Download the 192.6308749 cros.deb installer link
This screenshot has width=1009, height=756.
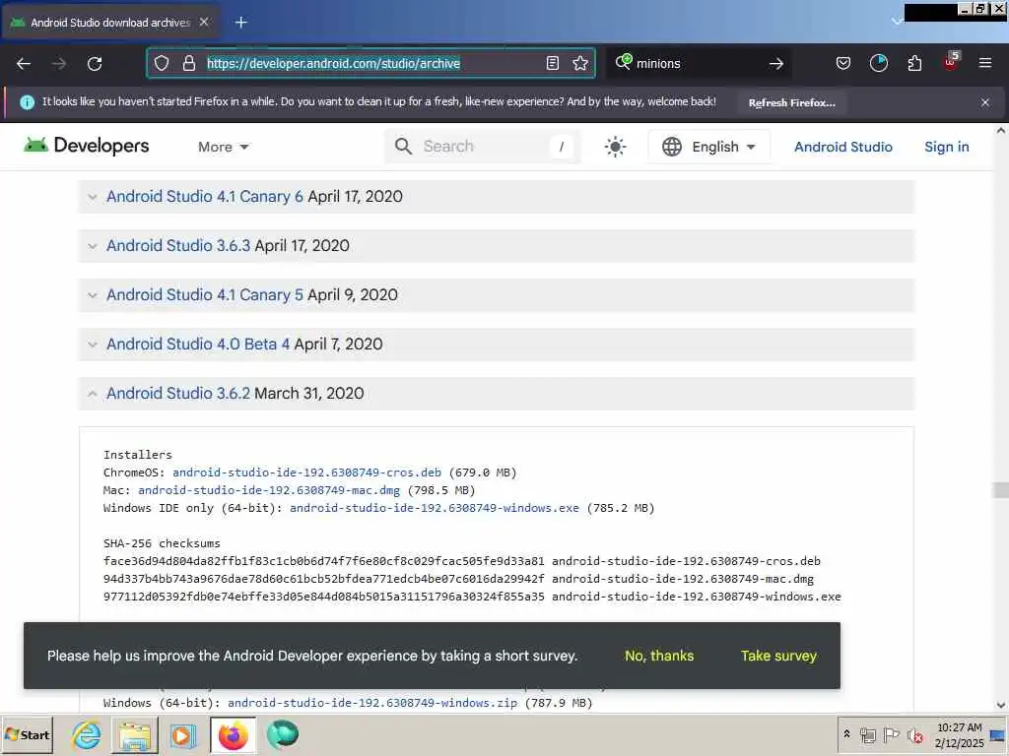(x=307, y=472)
